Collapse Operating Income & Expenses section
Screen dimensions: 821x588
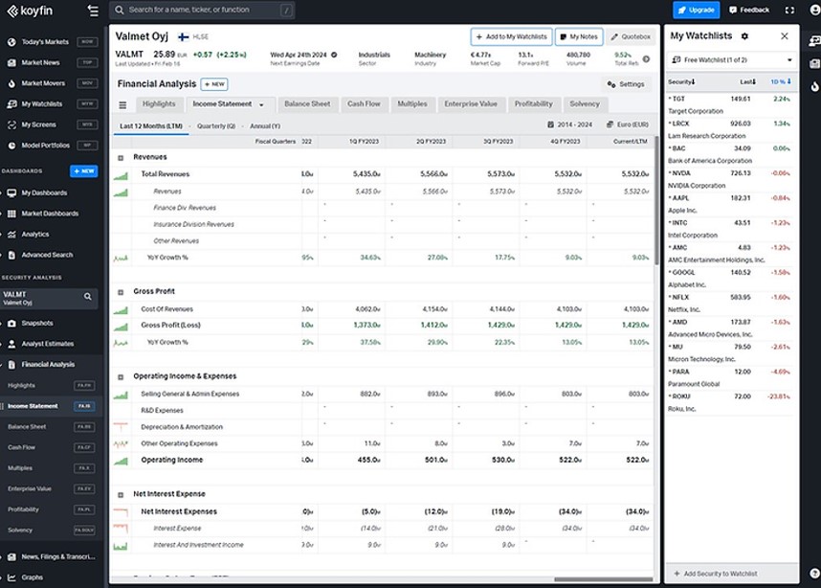(x=121, y=376)
